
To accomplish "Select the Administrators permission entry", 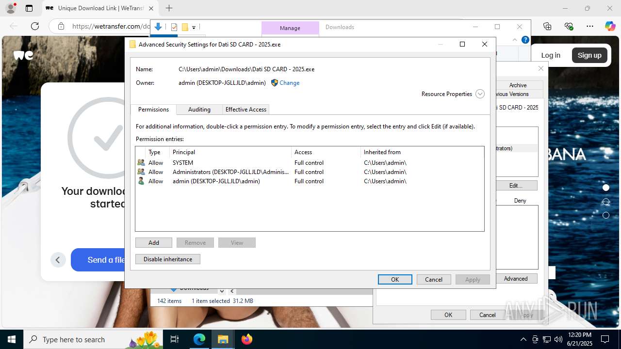I will (x=310, y=172).
